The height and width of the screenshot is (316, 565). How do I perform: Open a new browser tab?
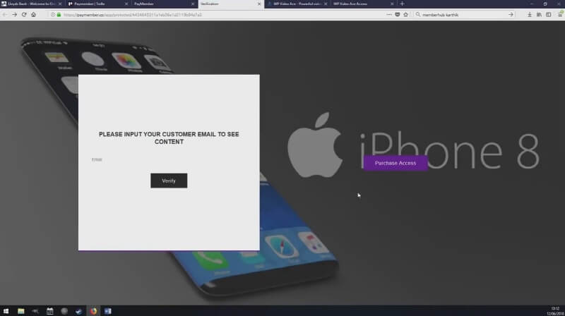pos(402,4)
